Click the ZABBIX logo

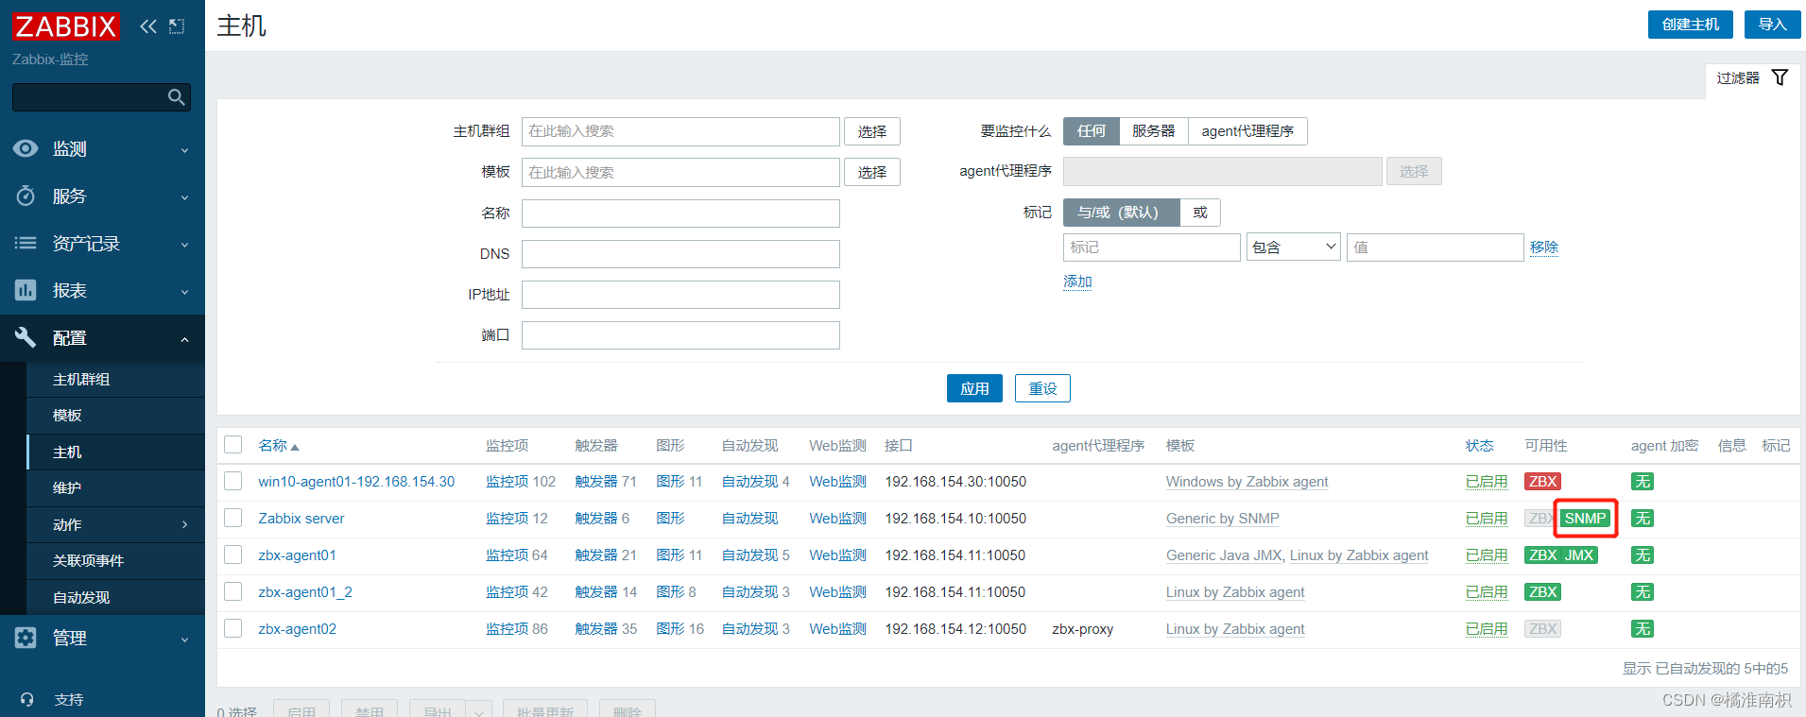coord(65,26)
